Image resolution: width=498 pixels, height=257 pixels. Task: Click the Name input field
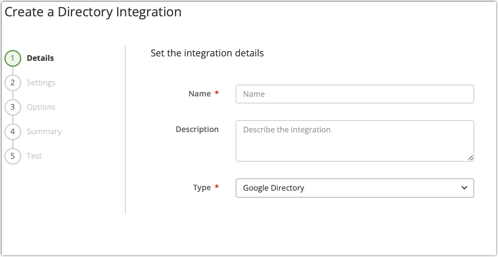pos(355,94)
